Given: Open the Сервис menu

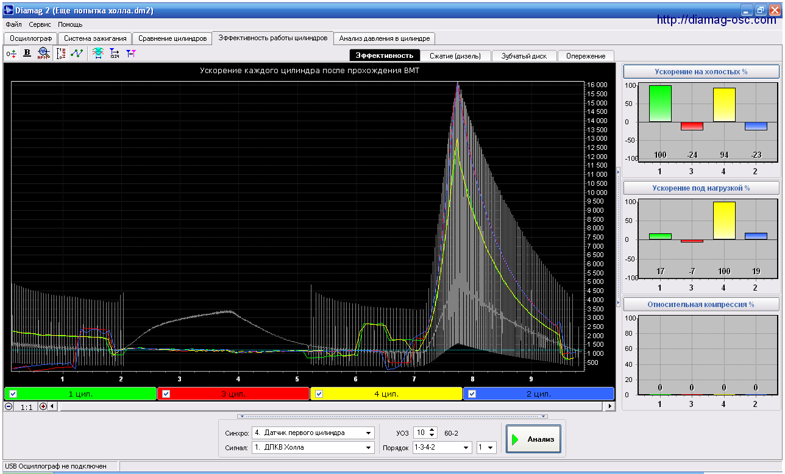Looking at the screenshot, I should click(40, 24).
